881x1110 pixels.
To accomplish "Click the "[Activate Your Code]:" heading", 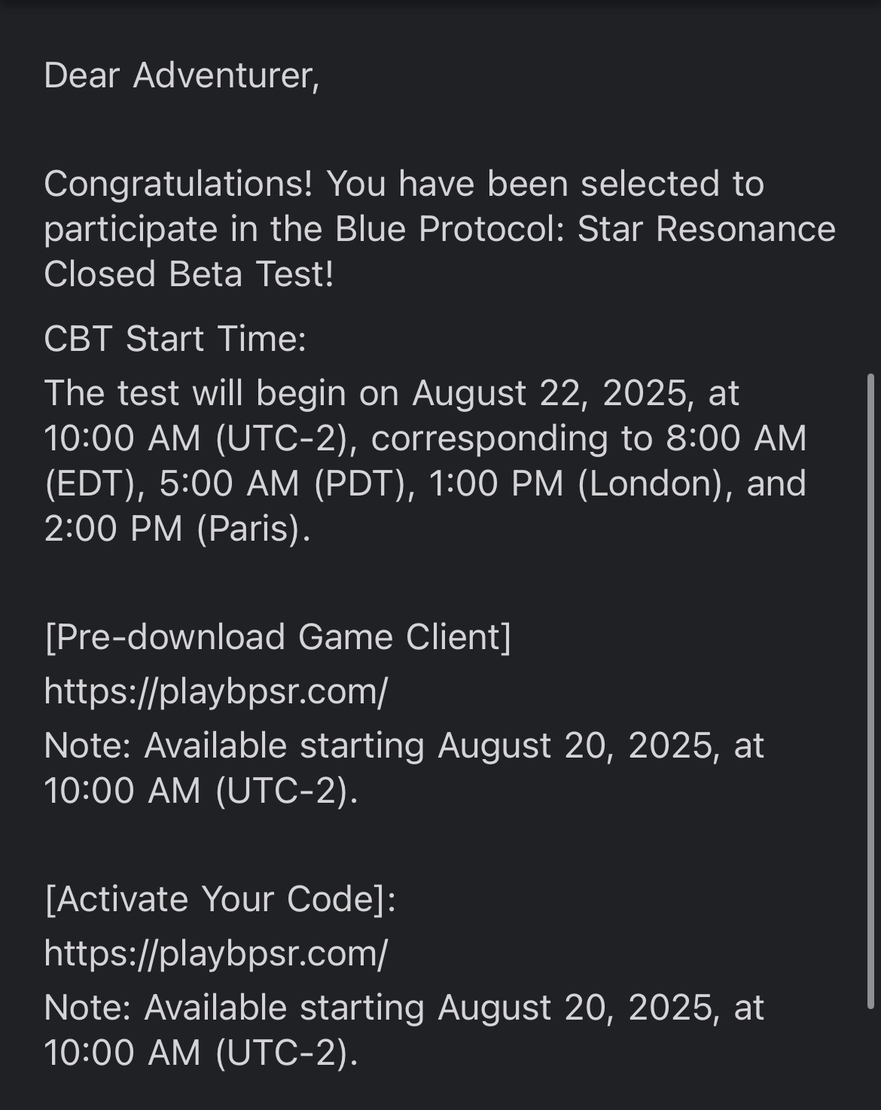I will pos(220,899).
